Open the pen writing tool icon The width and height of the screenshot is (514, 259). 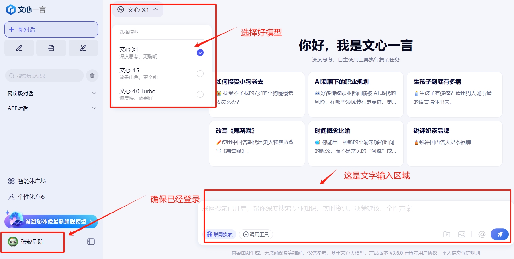tap(19, 48)
